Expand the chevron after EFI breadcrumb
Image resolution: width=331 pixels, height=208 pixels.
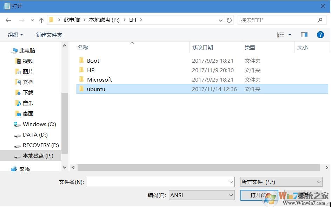141,20
